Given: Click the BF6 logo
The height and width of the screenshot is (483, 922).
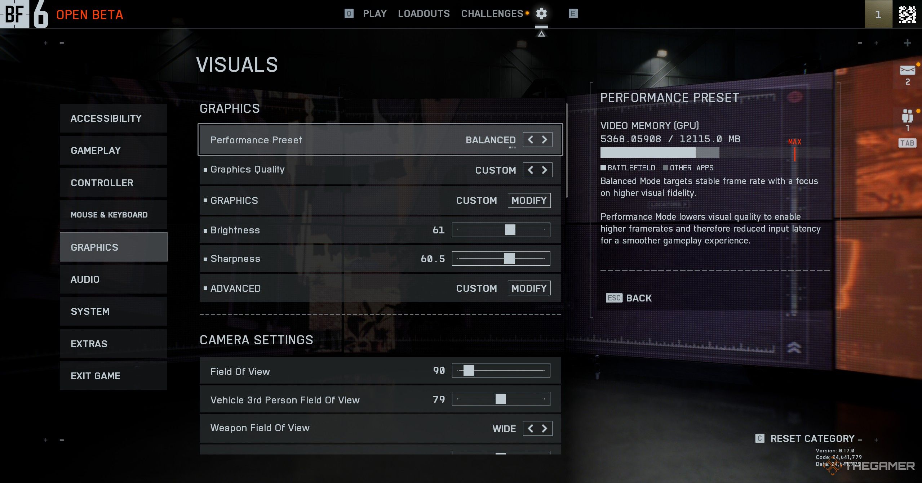Looking at the screenshot, I should pyautogui.click(x=25, y=14).
